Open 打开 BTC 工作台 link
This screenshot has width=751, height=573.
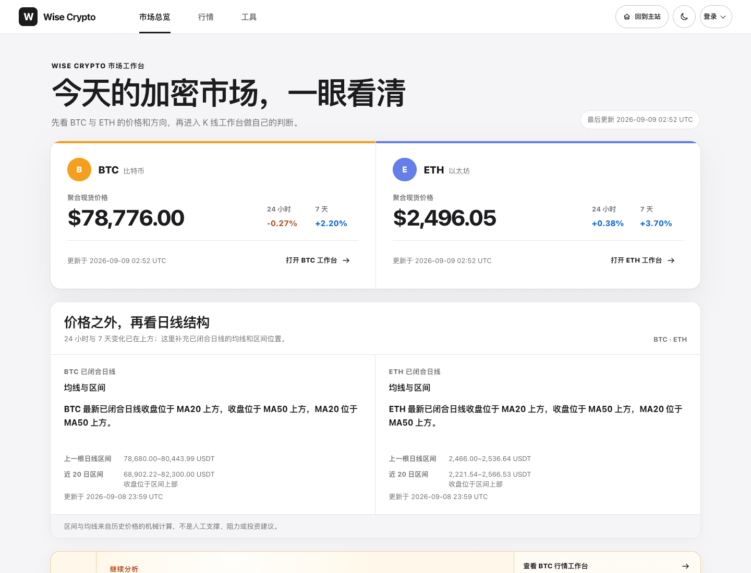point(318,260)
